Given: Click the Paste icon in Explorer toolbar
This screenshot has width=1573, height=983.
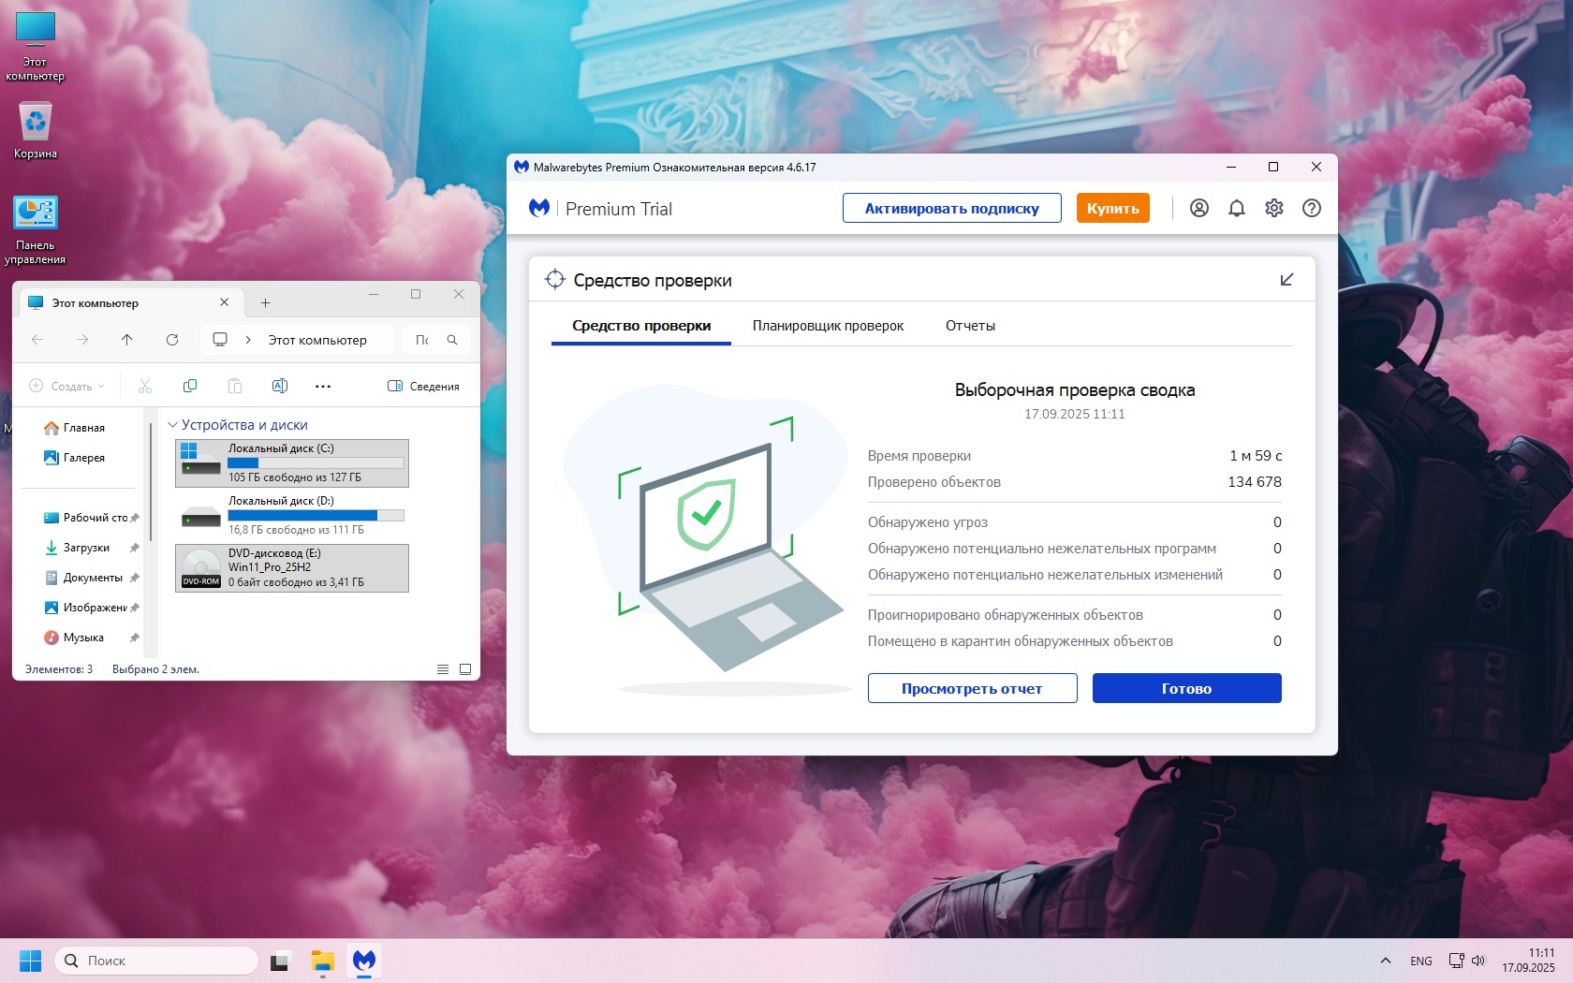Looking at the screenshot, I should (235, 386).
